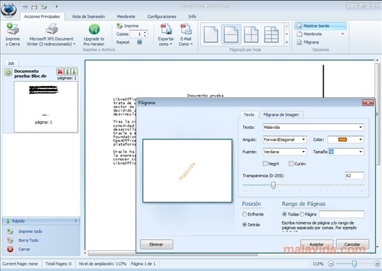Select Página page range radio button

pyautogui.click(x=302, y=214)
